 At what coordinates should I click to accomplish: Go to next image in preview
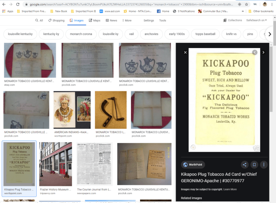[263, 52]
